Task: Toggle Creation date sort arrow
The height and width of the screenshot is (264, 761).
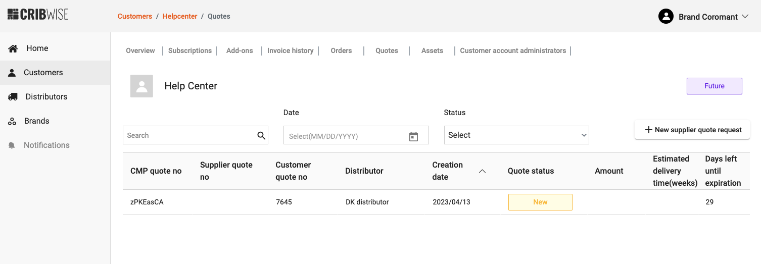Action: [x=482, y=171]
